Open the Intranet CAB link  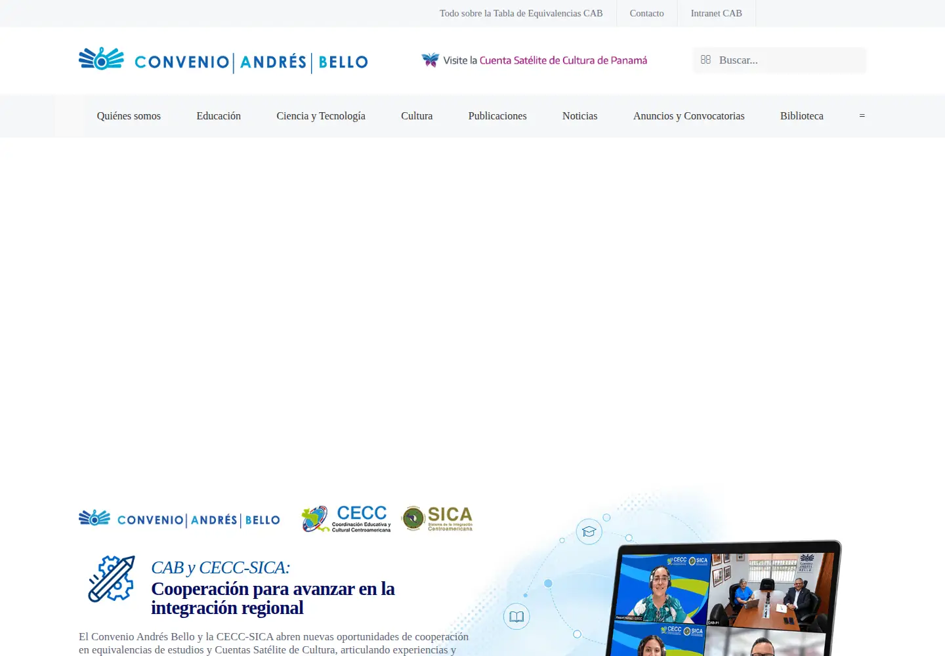click(x=717, y=13)
